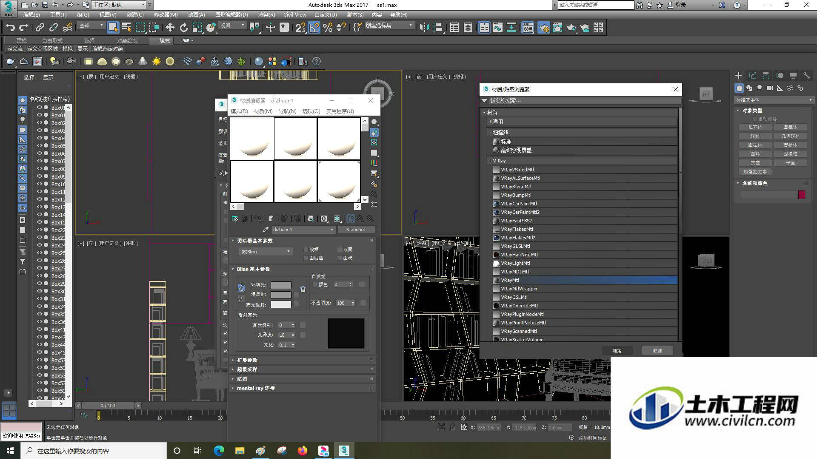Image resolution: width=817 pixels, height=460 pixels.
Task: Open File Explorer from the taskbar
Action: coord(240,451)
